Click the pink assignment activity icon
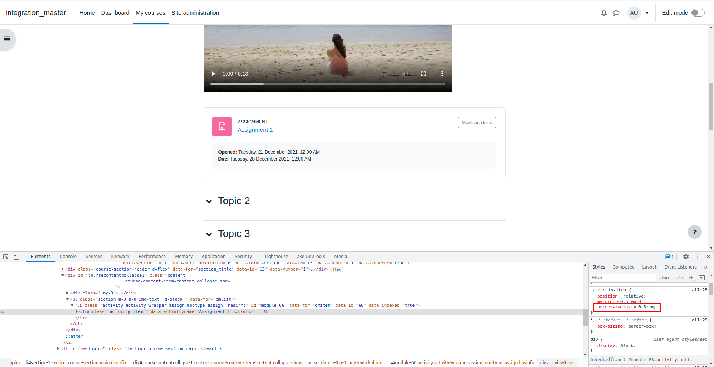 [222, 127]
